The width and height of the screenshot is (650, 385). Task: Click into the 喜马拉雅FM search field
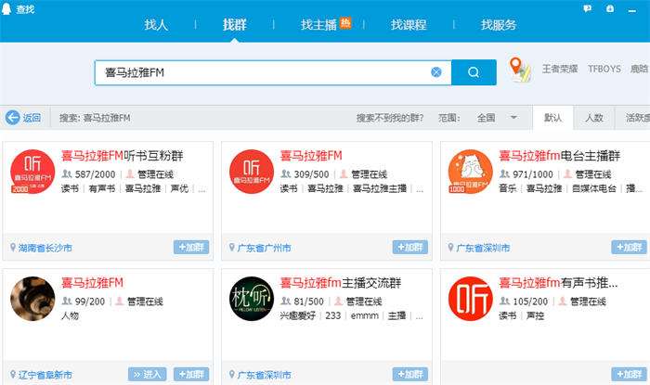[x=260, y=72]
